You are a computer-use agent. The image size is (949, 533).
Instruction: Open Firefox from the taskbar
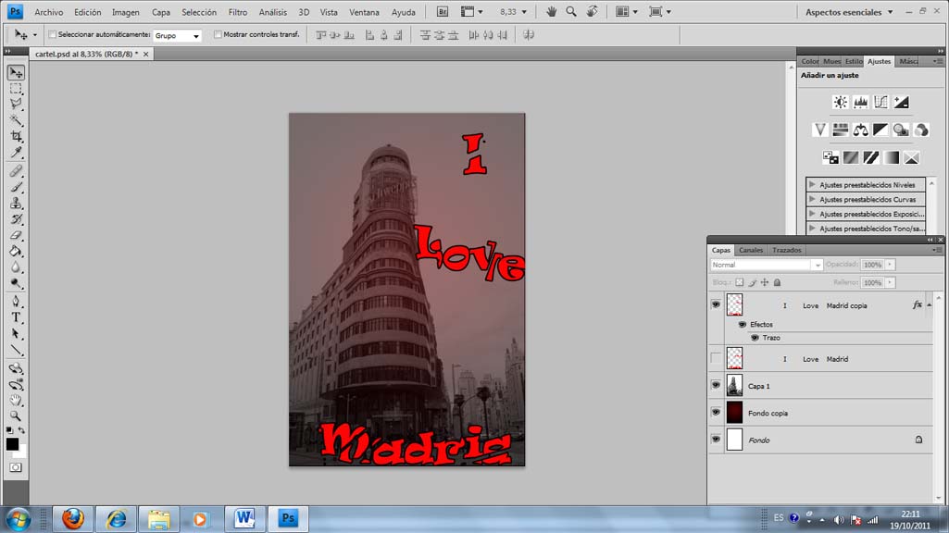coord(73,518)
